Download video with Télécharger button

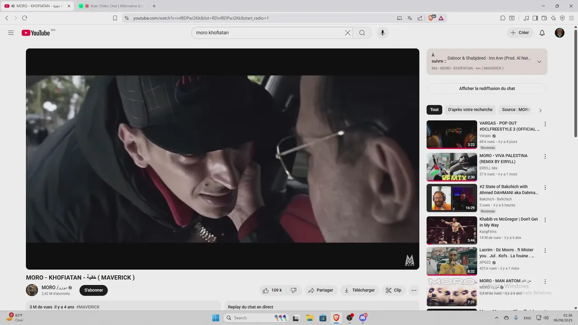[359, 290]
